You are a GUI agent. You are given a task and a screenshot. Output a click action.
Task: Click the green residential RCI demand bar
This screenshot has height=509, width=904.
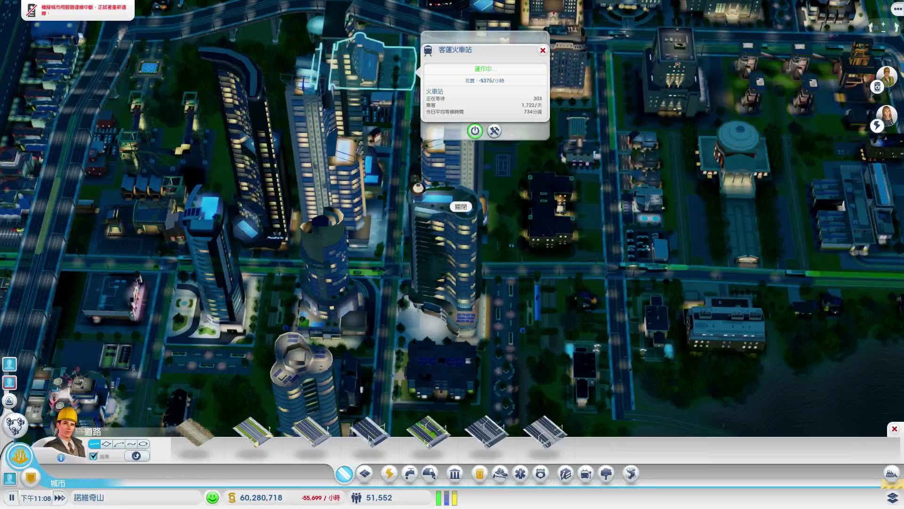click(438, 498)
